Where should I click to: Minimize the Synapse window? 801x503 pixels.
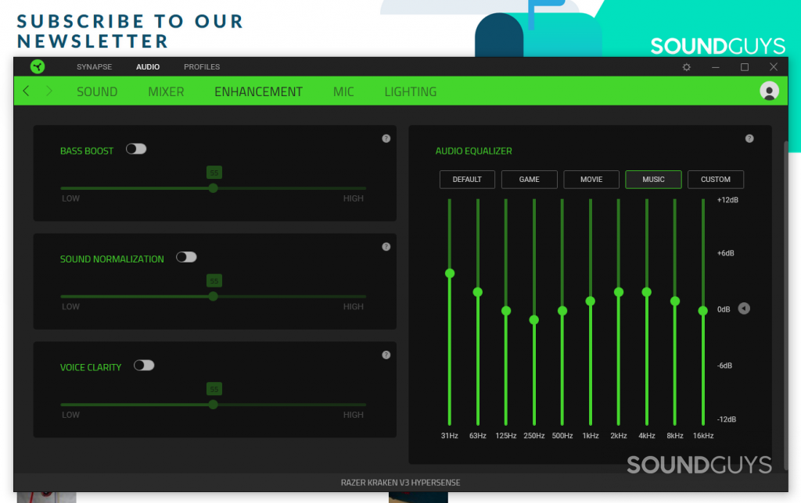(x=716, y=67)
